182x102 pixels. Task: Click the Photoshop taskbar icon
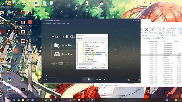coord(60,100)
